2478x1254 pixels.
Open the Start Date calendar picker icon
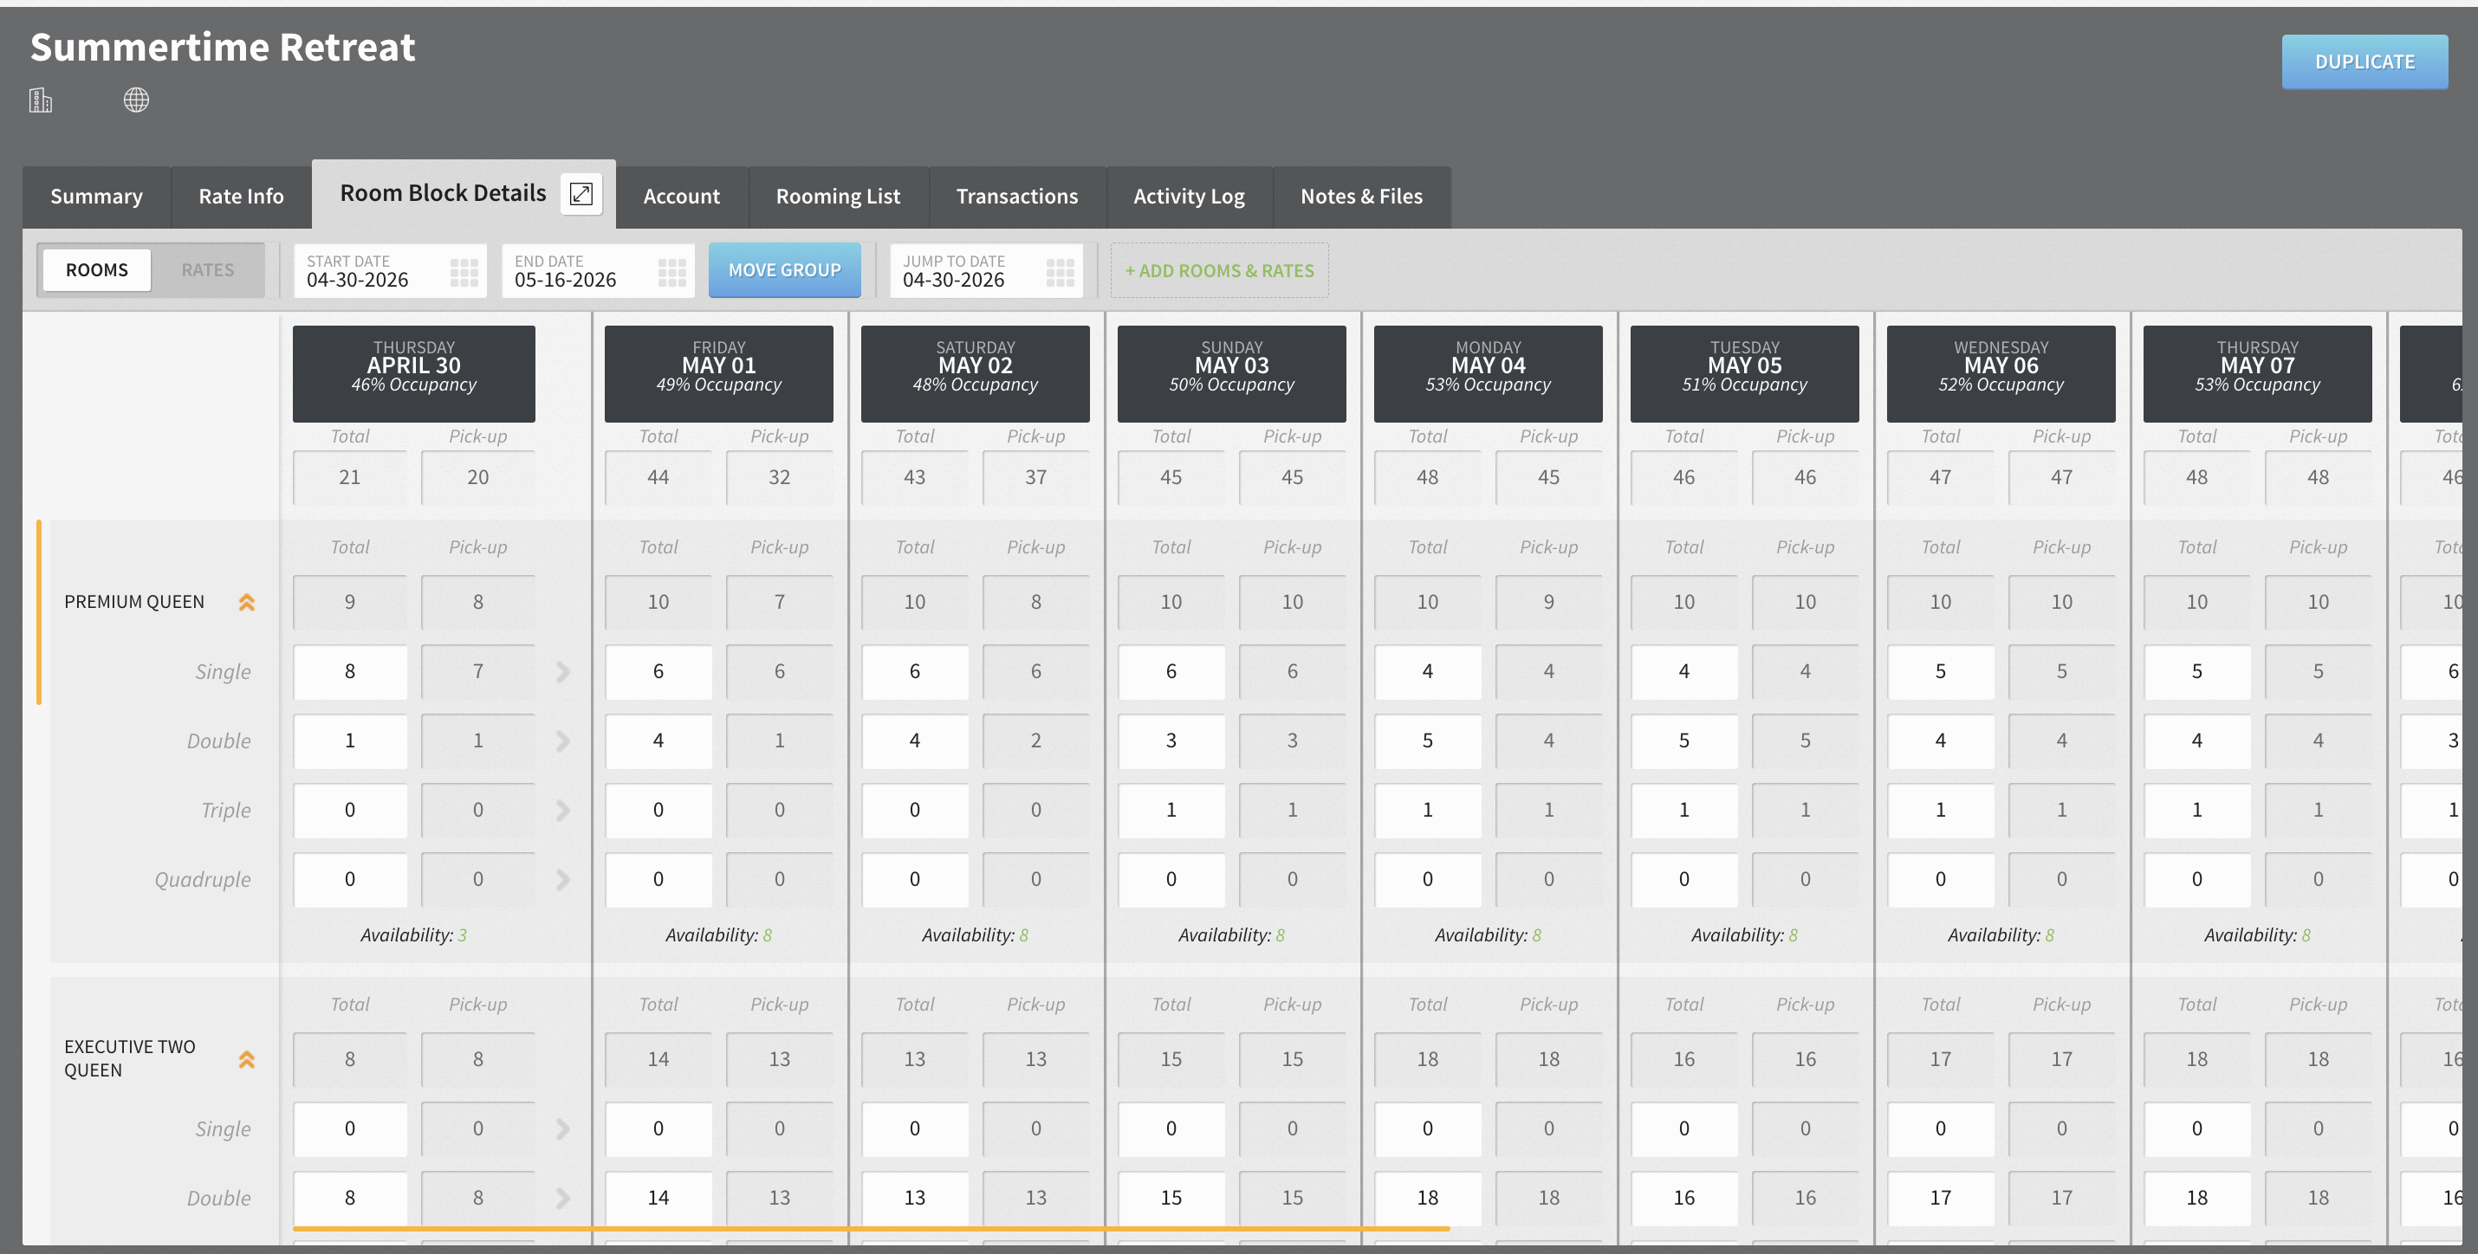(x=464, y=272)
